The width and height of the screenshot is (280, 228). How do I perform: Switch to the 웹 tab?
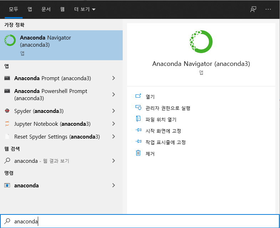pos(62,9)
